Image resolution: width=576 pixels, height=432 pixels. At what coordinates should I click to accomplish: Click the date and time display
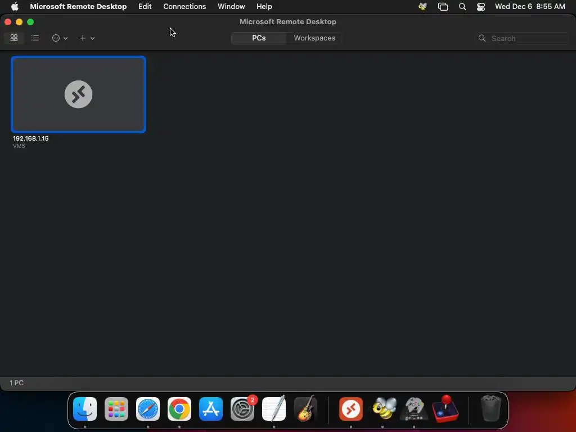pos(530,6)
